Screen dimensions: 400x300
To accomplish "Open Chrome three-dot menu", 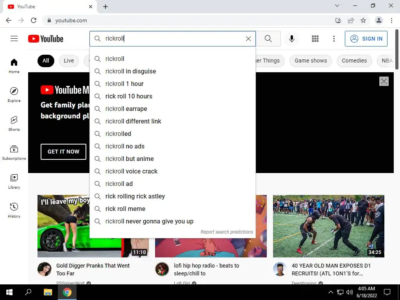I will (x=391, y=20).
